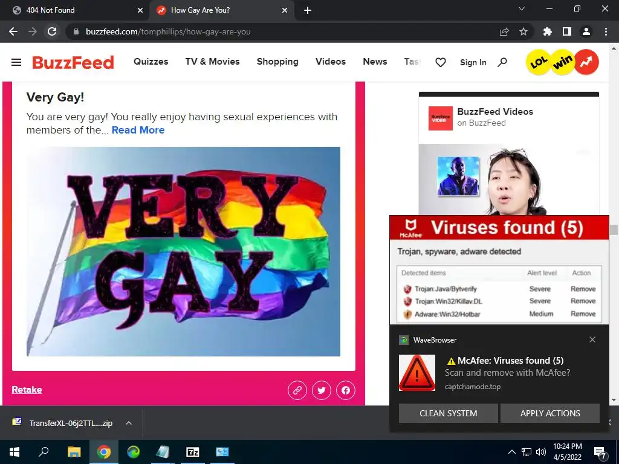
Task: Click the red trending arrow badge
Action: (x=586, y=62)
